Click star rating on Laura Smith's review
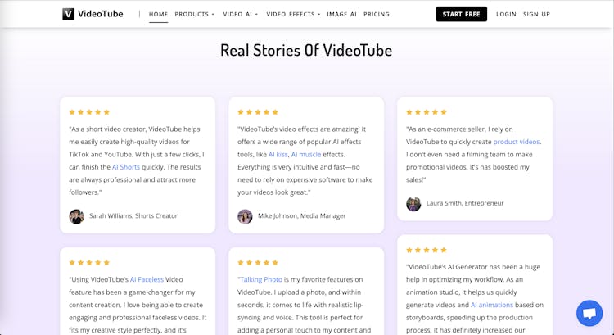The height and width of the screenshot is (335, 614). point(427,112)
